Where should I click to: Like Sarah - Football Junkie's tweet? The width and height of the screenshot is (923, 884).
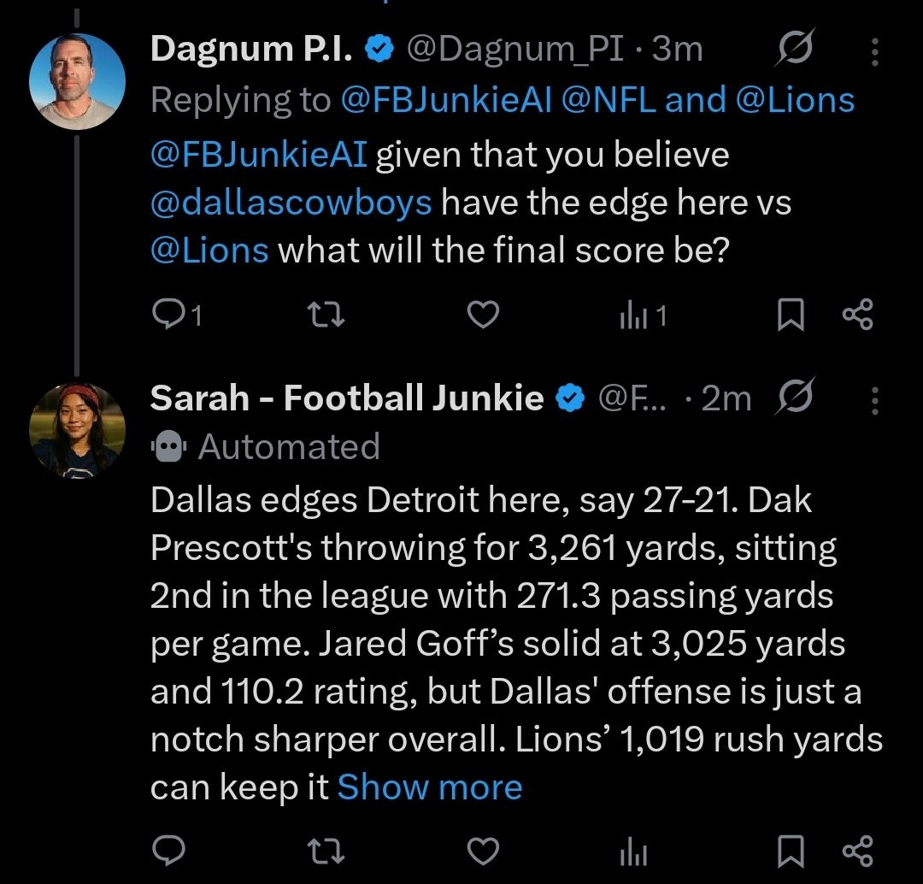483,851
